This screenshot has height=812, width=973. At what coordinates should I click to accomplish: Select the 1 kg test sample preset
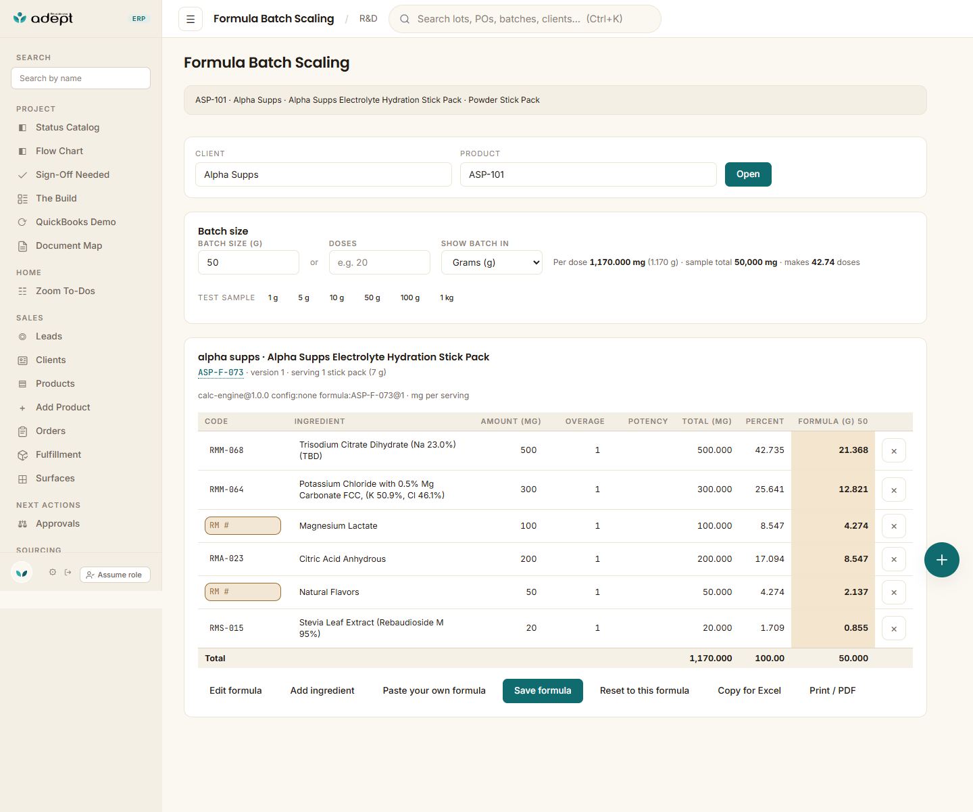(447, 297)
